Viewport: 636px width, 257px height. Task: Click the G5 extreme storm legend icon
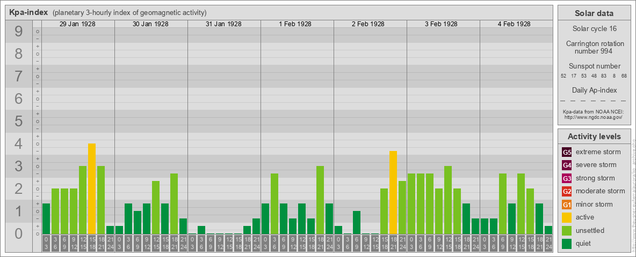coord(567,153)
